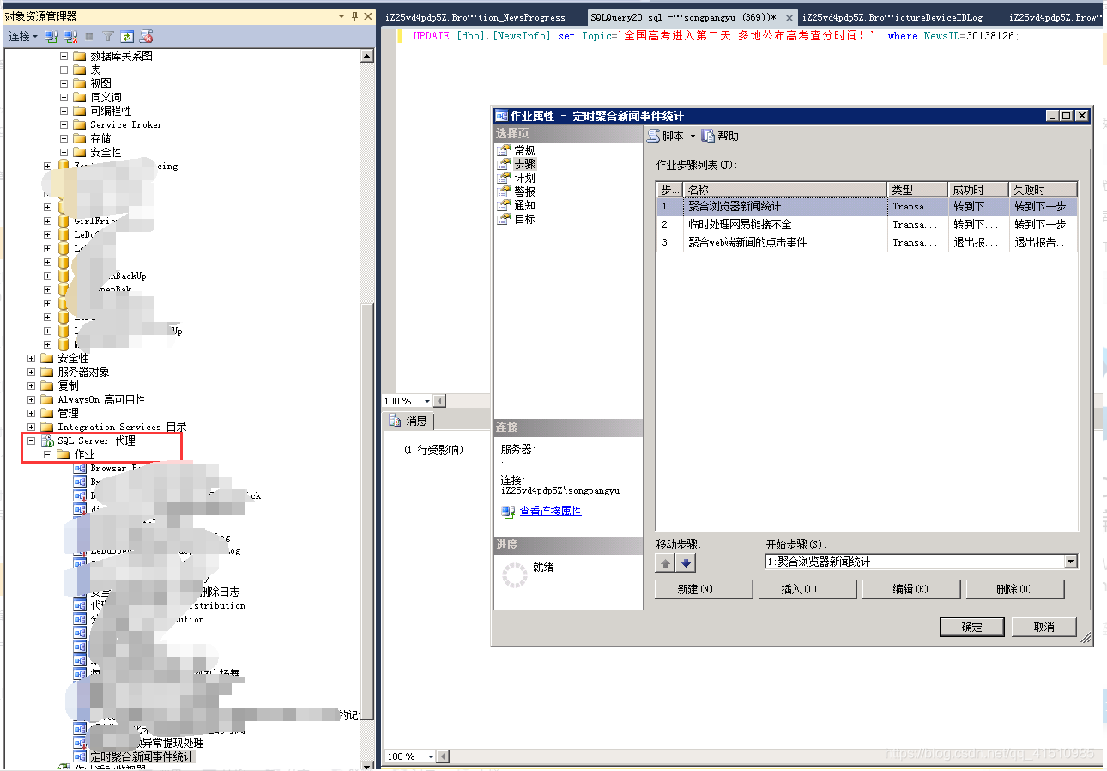Click the 作业 folder icon
This screenshot has width=1107, height=771.
point(64,454)
